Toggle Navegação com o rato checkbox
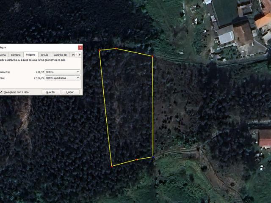The image size is (271, 203). pyautogui.click(x=1, y=92)
